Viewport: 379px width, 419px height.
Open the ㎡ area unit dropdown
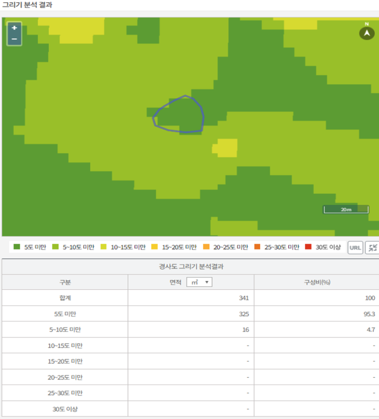coord(199,282)
